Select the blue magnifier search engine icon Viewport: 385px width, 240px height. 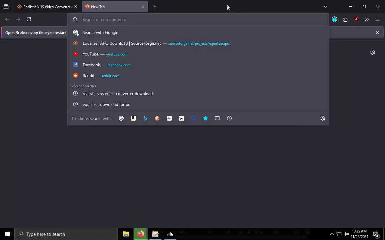pos(193,118)
